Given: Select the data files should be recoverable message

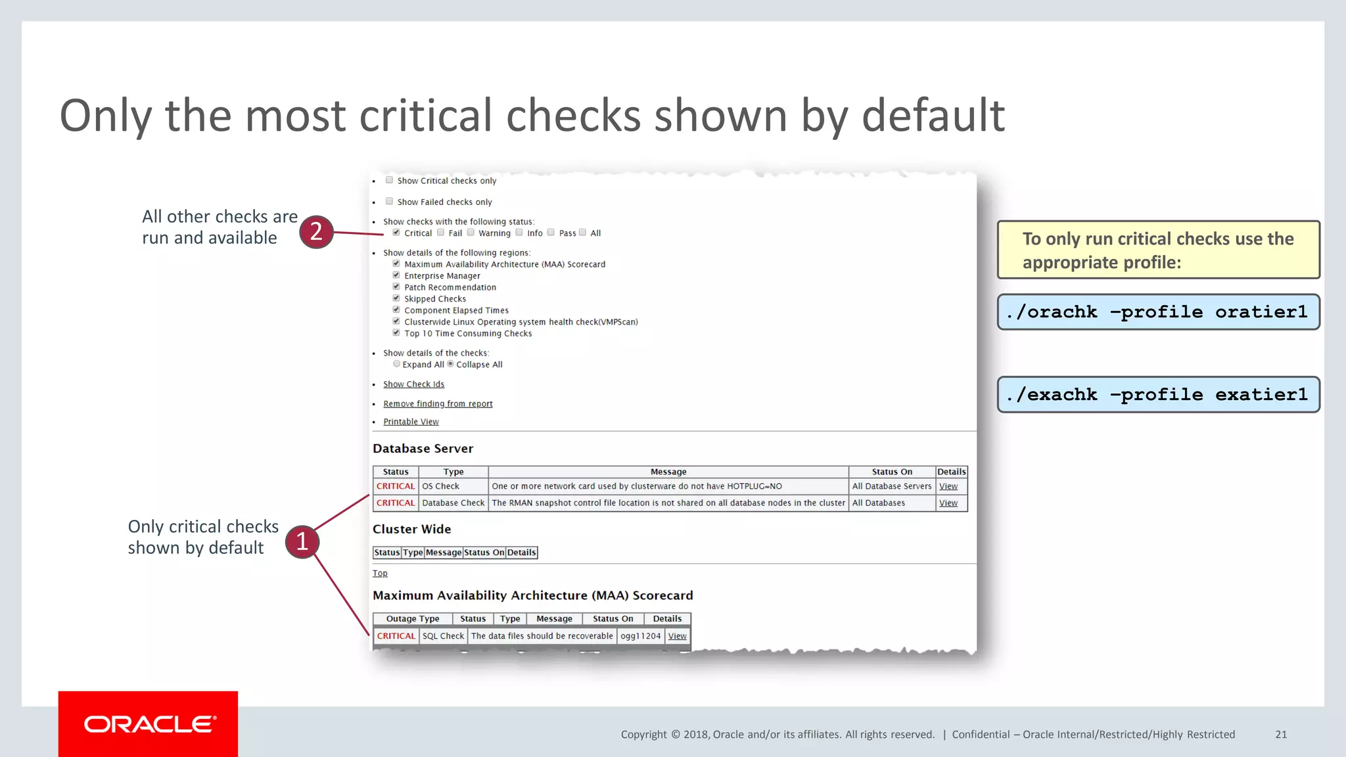Looking at the screenshot, I should click(542, 636).
